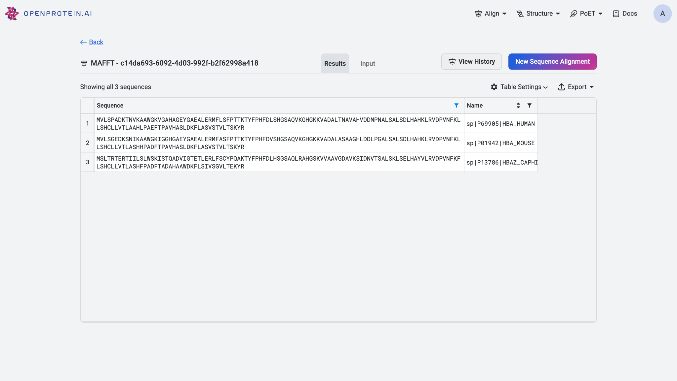Click the Sequence column header
The height and width of the screenshot is (381, 677).
[279, 106]
